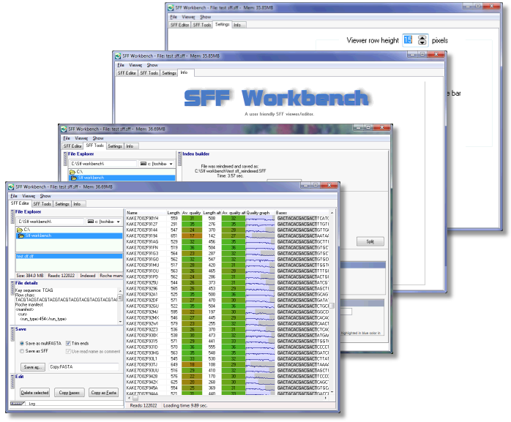This screenshot has height=422, width=511.
Task: Click the Copy FASTA text field
Action: pos(83,367)
